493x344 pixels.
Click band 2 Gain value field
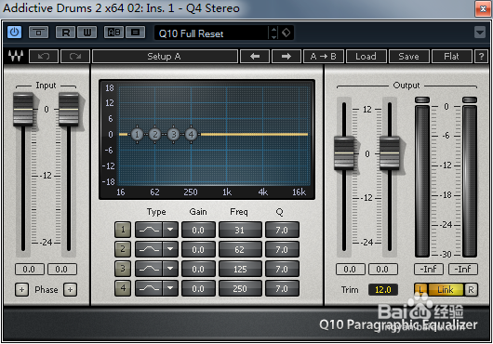click(x=198, y=249)
